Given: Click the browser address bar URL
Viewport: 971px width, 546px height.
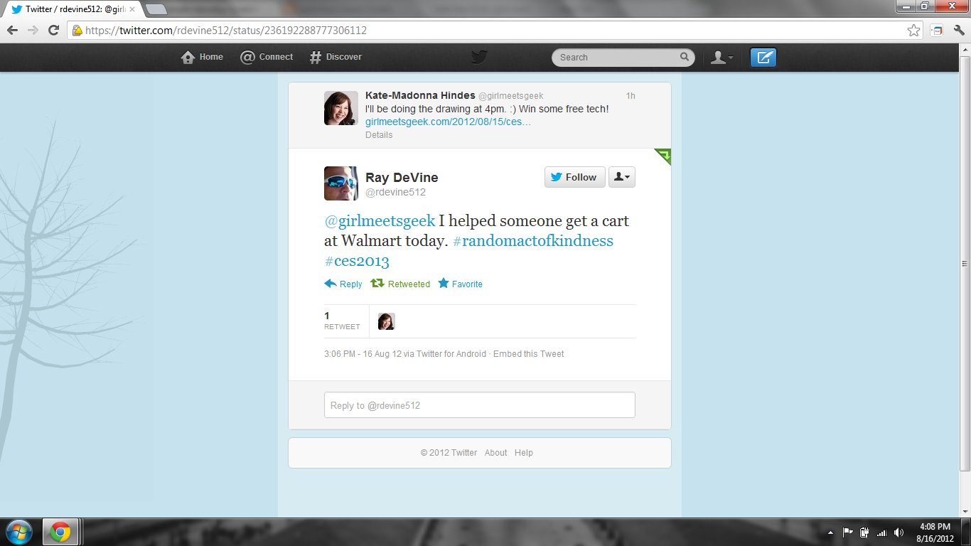Looking at the screenshot, I should pyautogui.click(x=226, y=31).
